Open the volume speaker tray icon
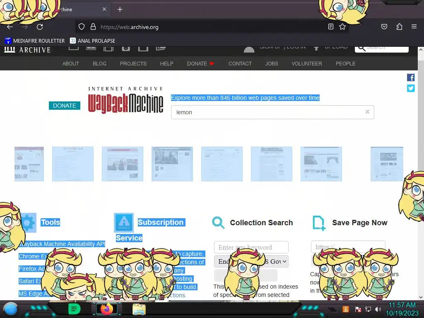The image size is (424, 318). [378, 309]
